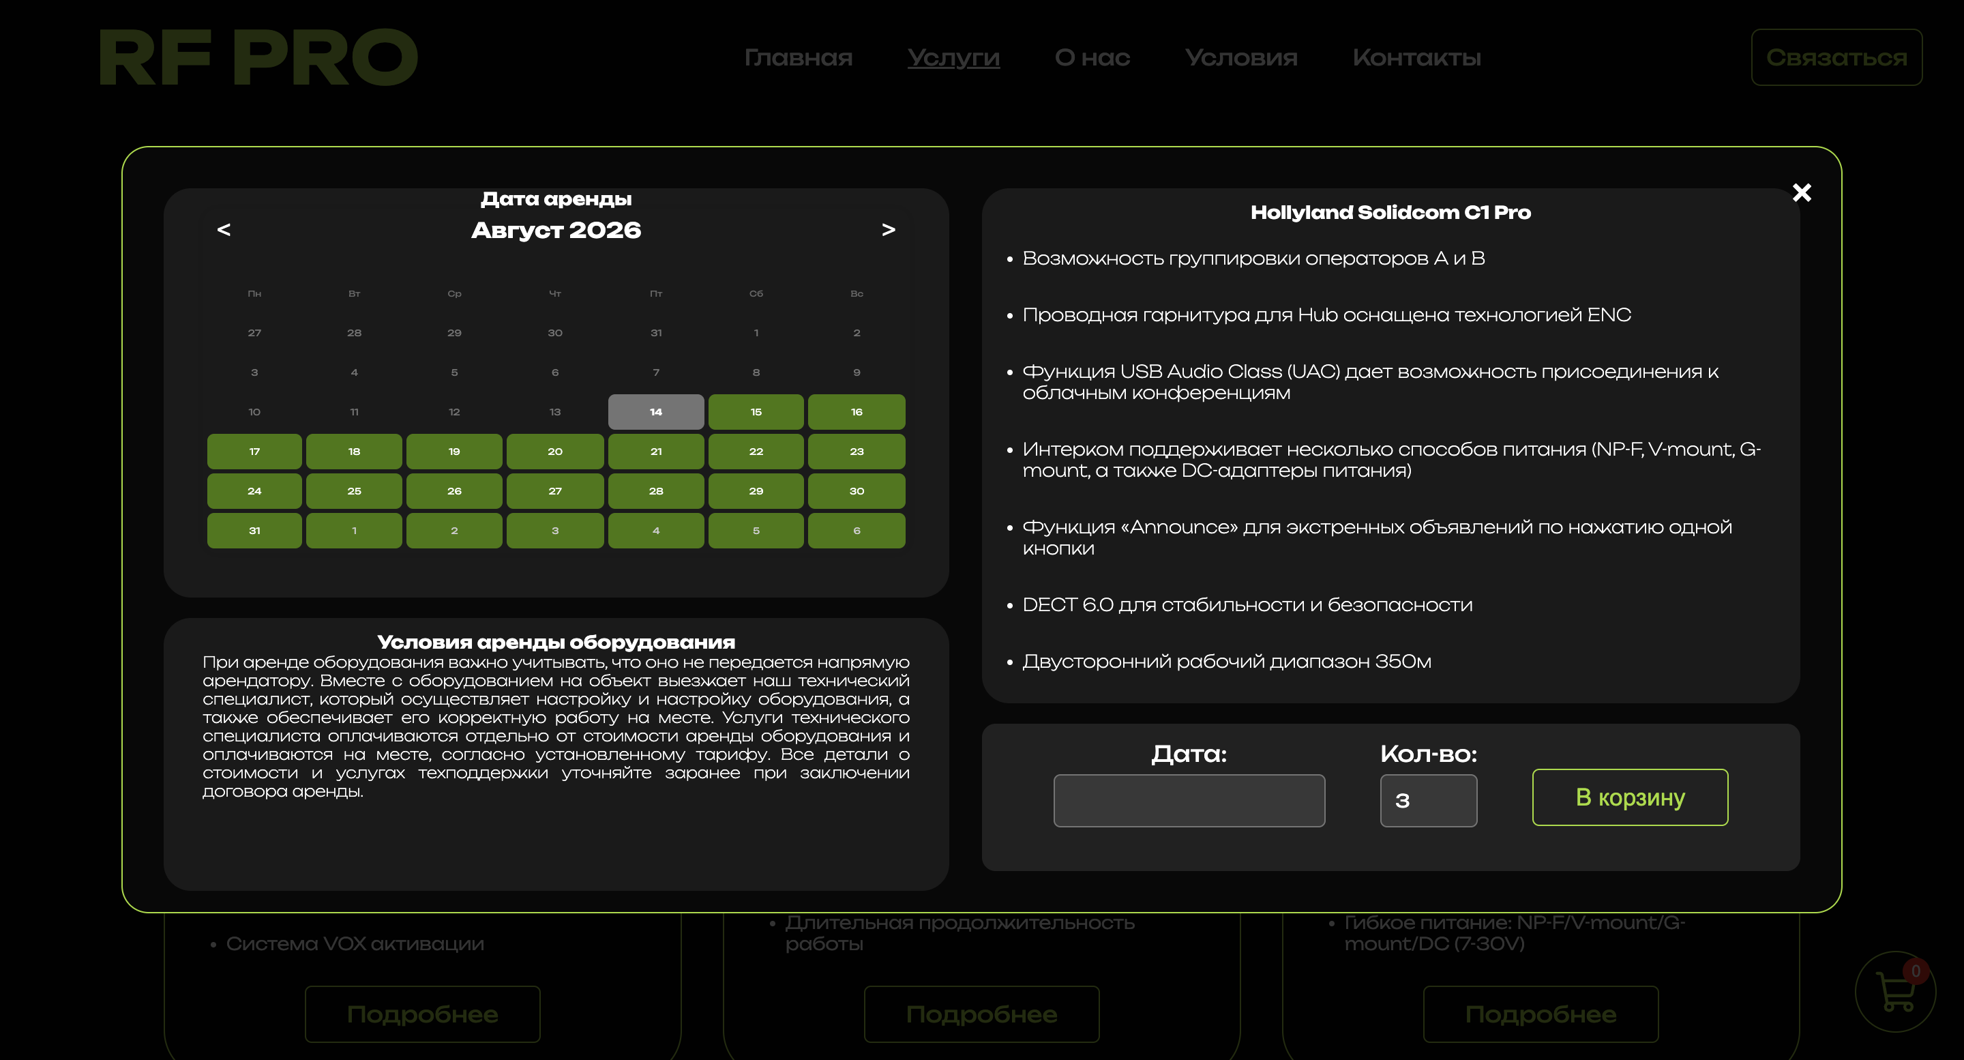Select the grey day 14 in the calendar

(655, 412)
